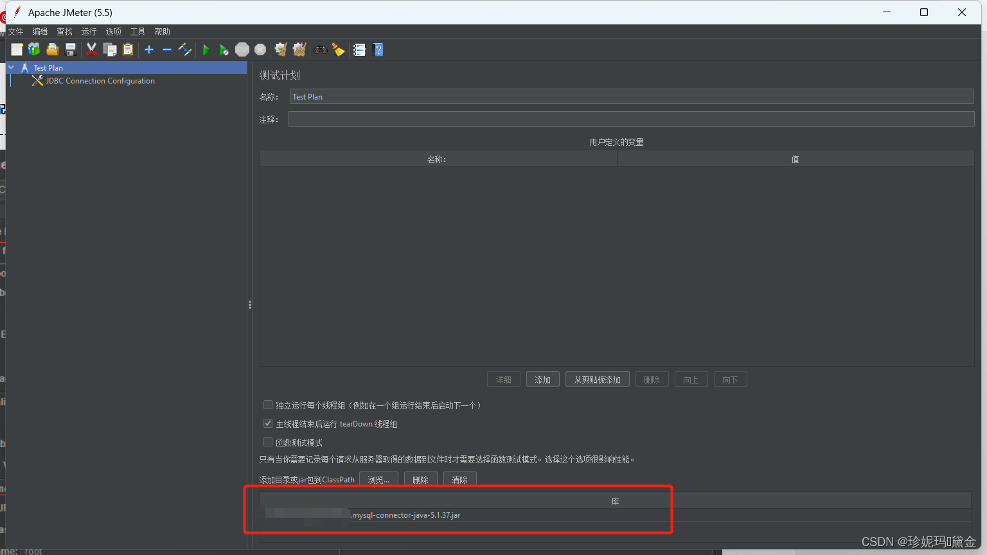Click the 值 column header in variables table

pos(796,159)
